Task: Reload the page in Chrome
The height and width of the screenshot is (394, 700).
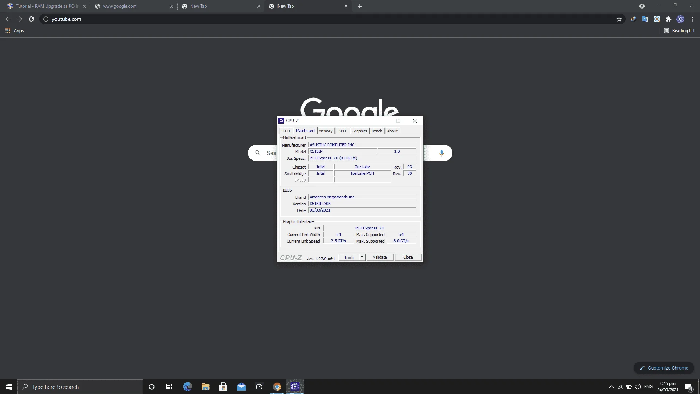Action: click(x=31, y=19)
